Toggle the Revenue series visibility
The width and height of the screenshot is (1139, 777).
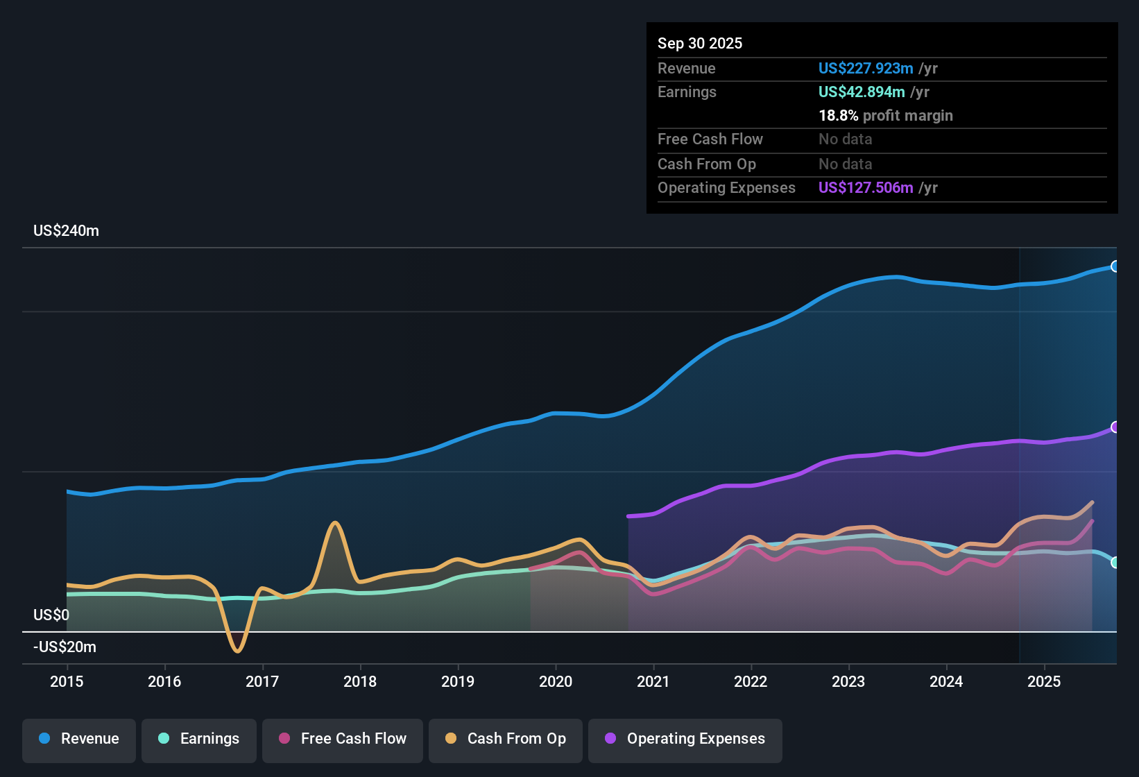click(x=78, y=740)
